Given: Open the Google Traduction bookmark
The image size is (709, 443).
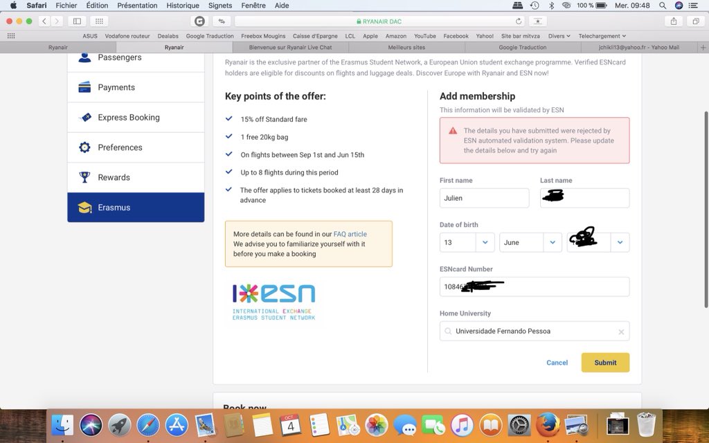Looking at the screenshot, I should [210, 36].
